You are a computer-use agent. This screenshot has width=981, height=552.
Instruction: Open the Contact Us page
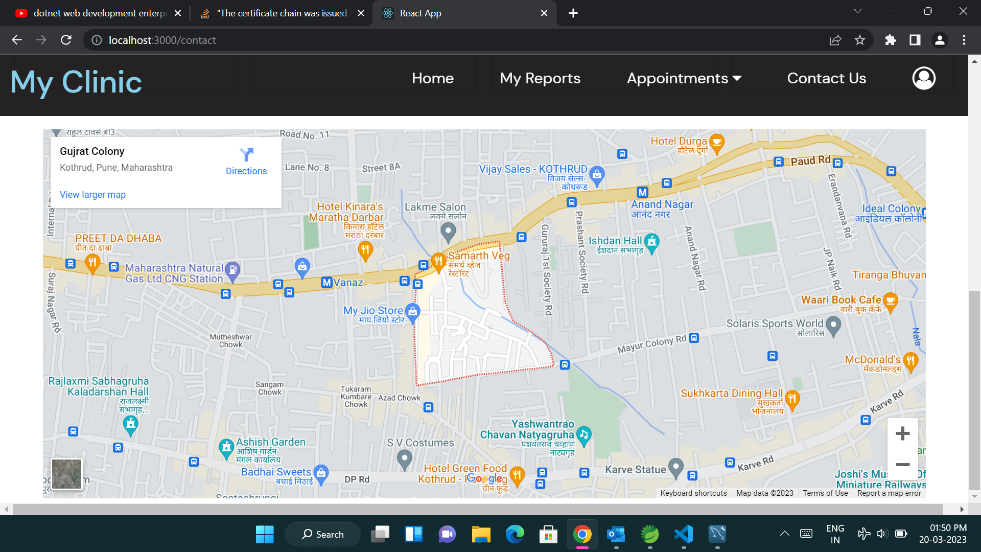tap(826, 78)
